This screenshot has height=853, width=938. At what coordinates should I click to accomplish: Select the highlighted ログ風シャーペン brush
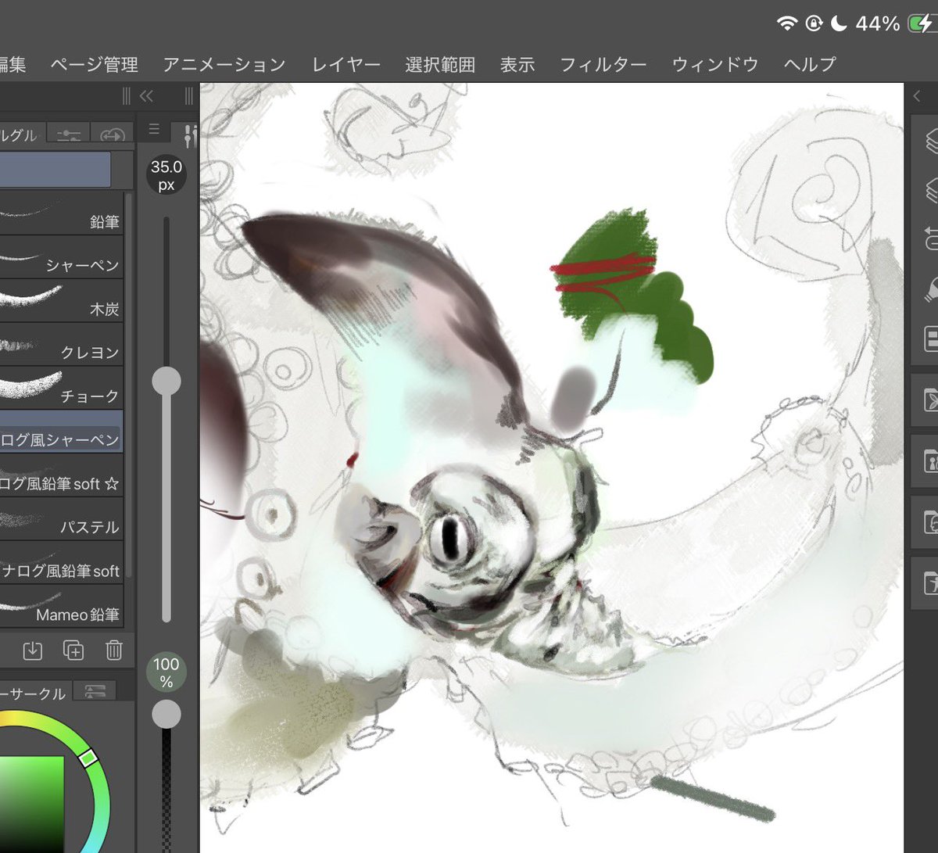pos(61,432)
